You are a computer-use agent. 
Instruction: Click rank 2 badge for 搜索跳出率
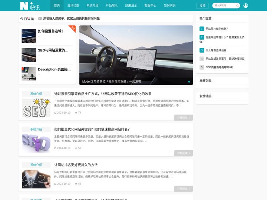pos(202,37)
